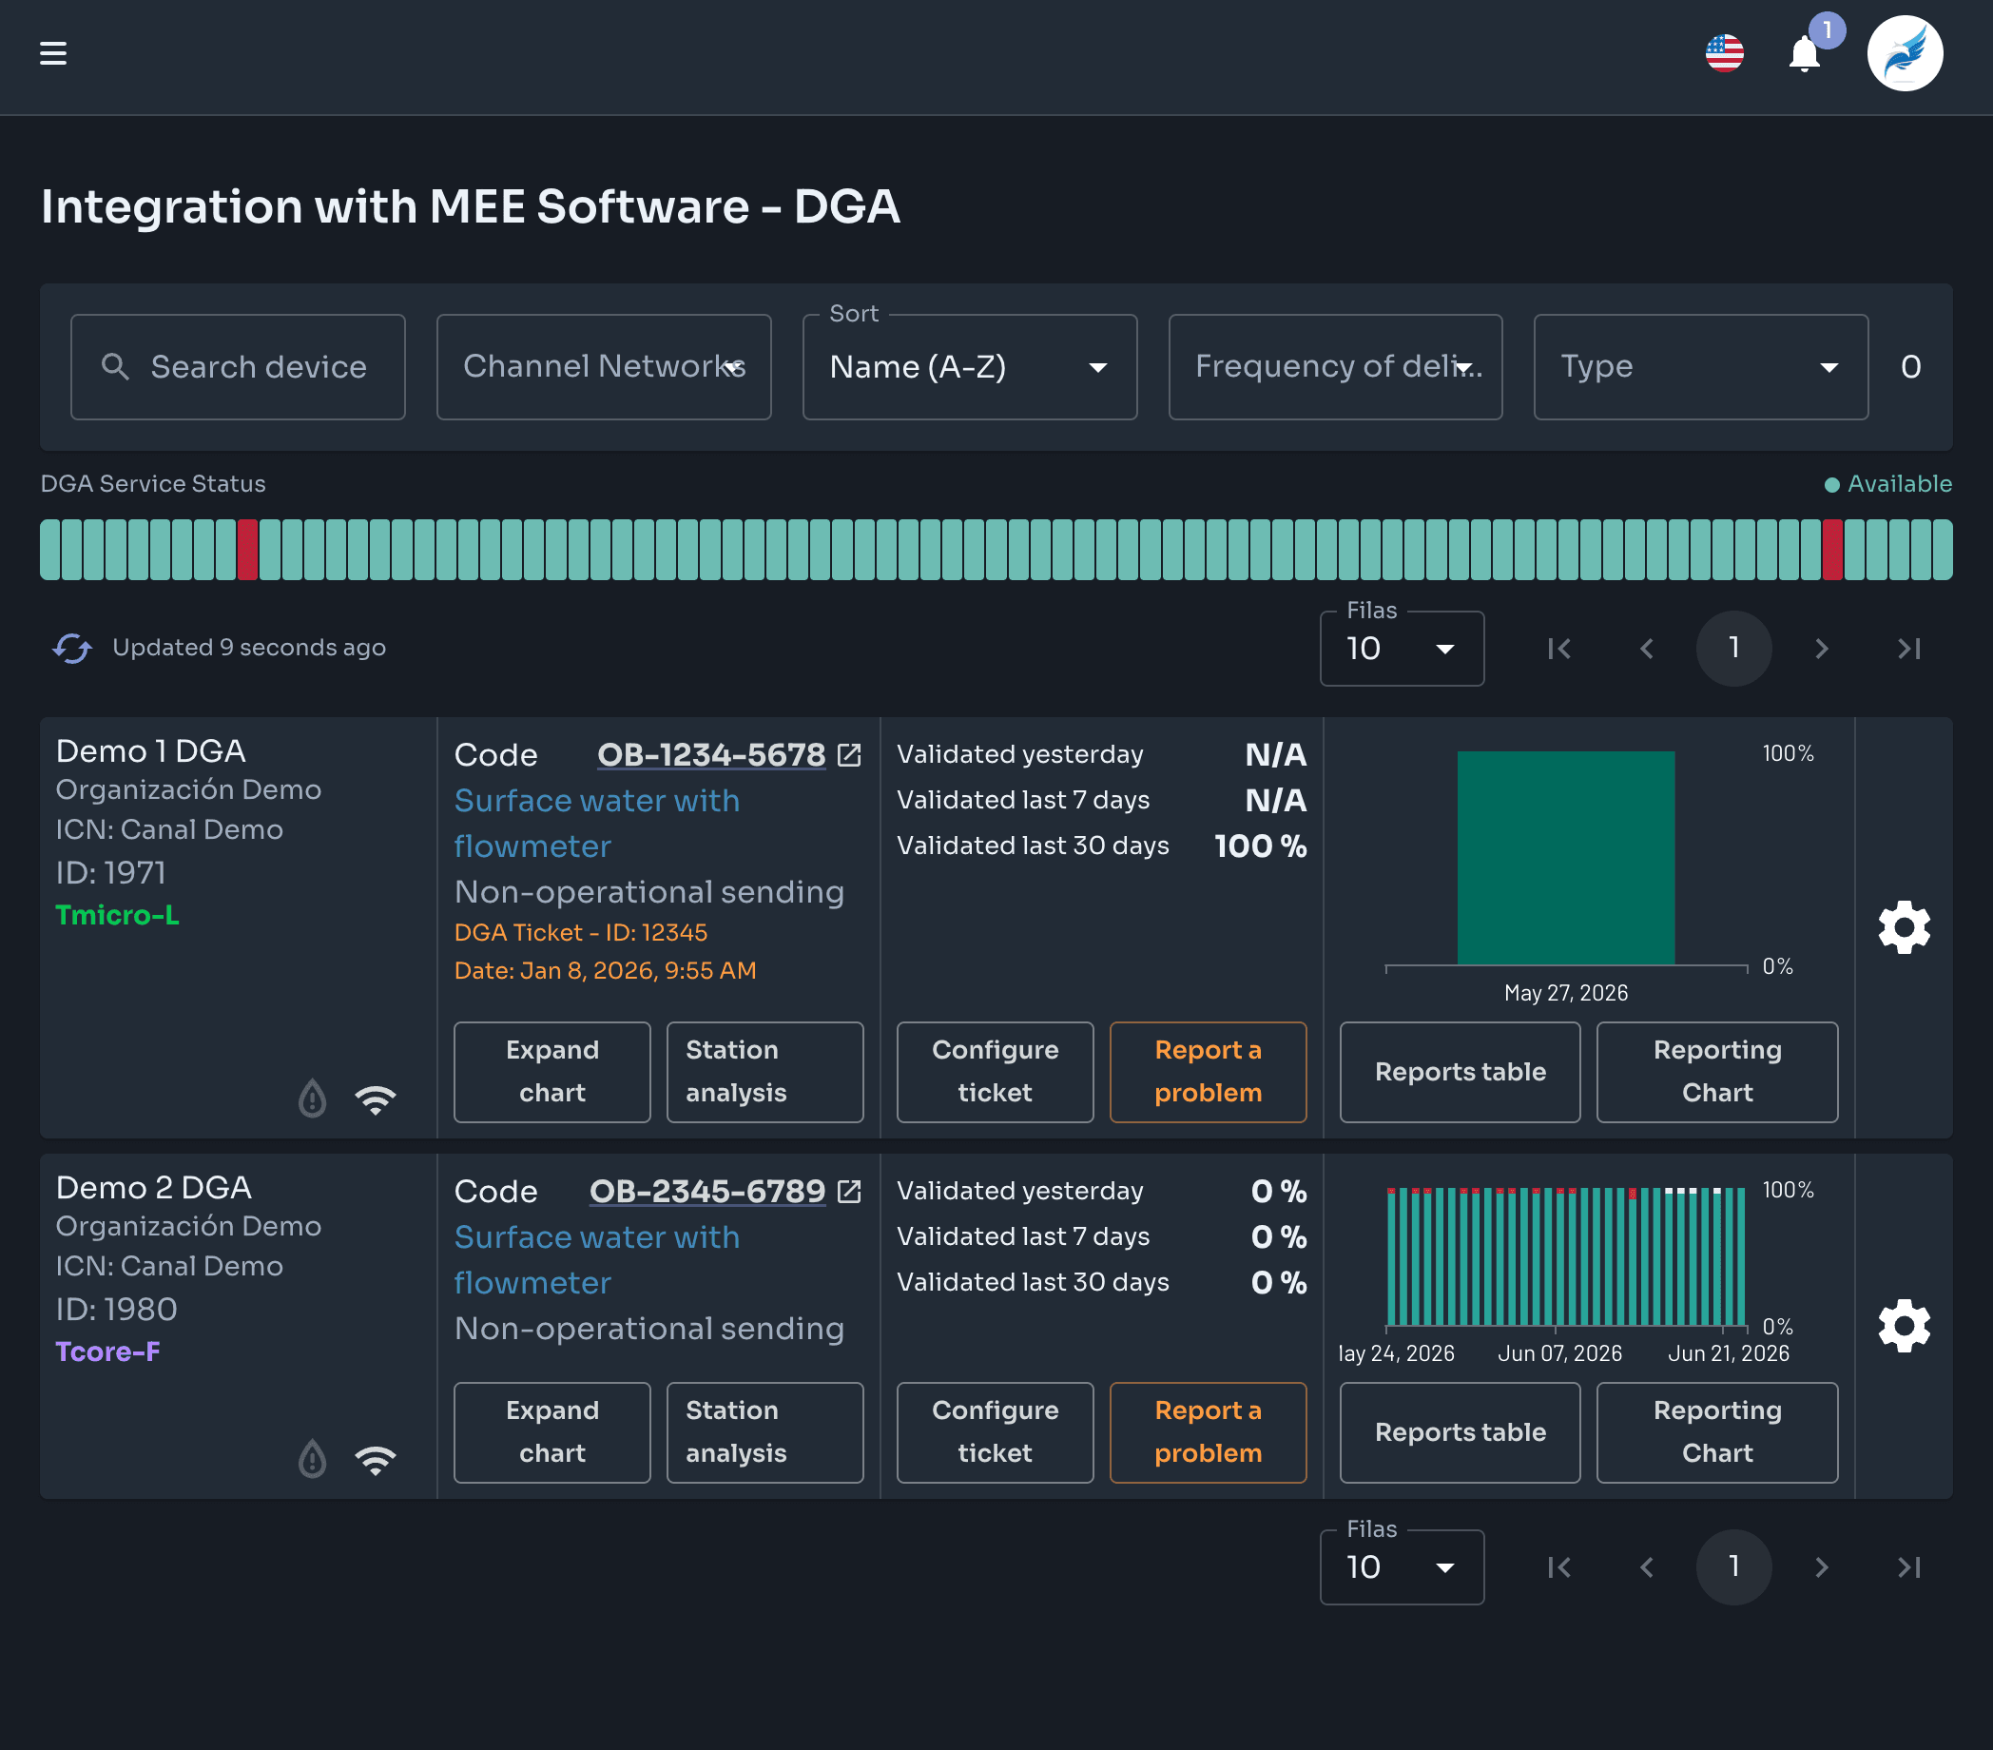The image size is (1993, 1750).
Task: Open the Frequency of delivery dropdown
Action: [1335, 367]
